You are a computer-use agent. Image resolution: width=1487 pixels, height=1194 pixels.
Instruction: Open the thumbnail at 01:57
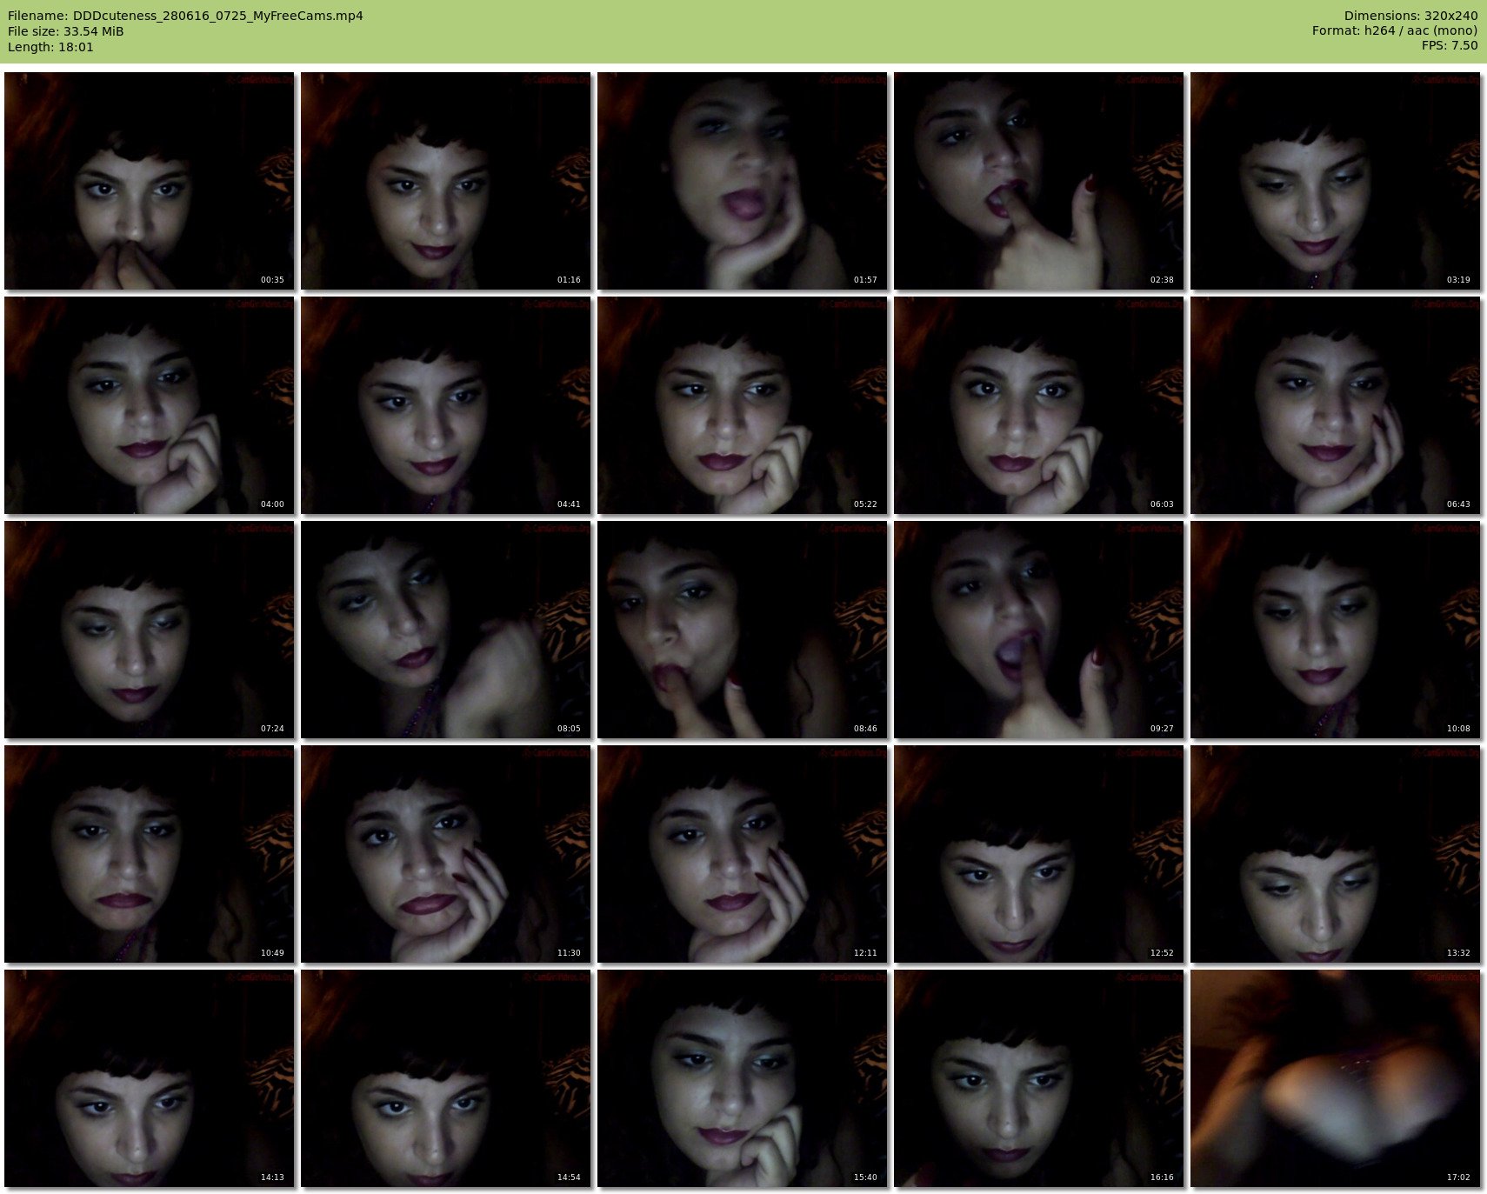point(742,181)
